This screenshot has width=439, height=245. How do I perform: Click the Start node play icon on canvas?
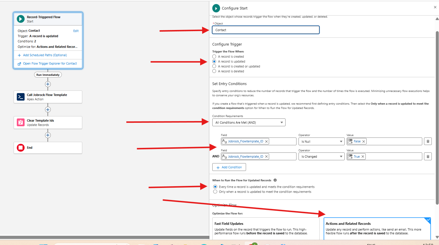[20, 19]
